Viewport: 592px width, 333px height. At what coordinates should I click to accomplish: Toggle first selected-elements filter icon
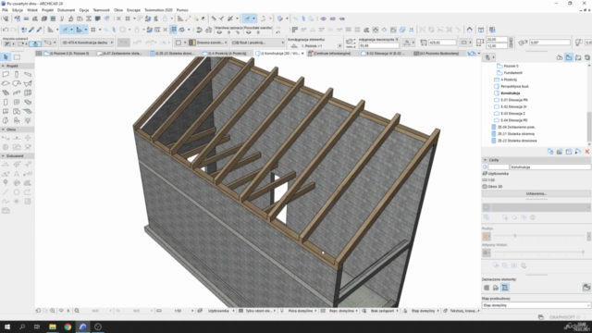coord(487,288)
